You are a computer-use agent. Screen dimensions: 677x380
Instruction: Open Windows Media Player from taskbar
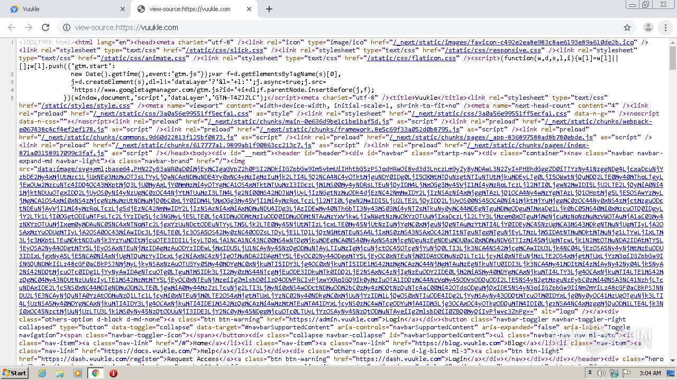78,373
